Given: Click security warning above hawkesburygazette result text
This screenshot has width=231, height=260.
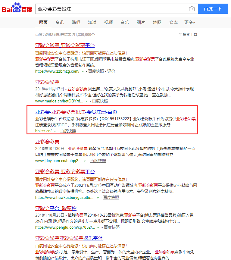Looking at the screenshot, I should (82, 179).
